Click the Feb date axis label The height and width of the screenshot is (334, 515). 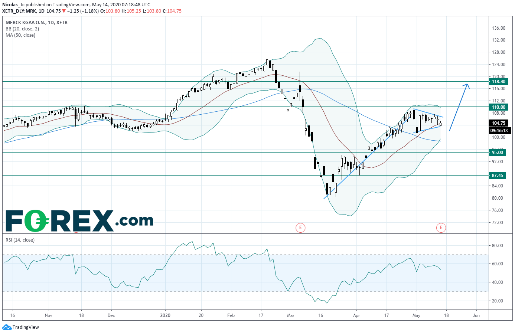[231, 315]
